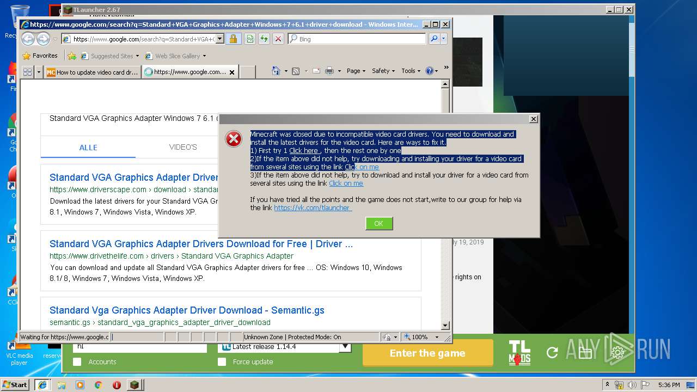The width and height of the screenshot is (697, 392).
Task: Click IE taskbar button
Action: 42,385
